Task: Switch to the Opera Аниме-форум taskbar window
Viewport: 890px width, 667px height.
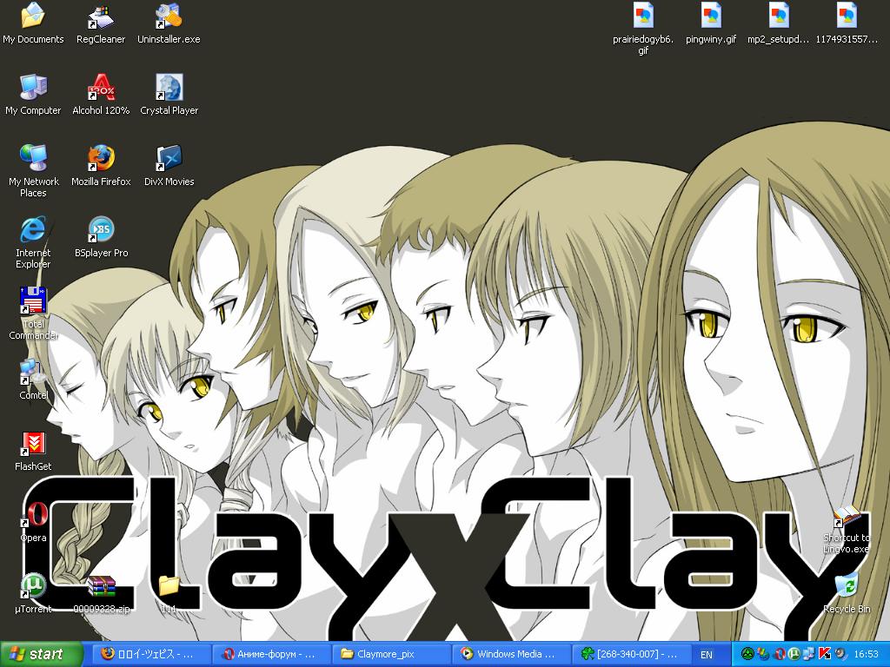Action: (x=272, y=655)
